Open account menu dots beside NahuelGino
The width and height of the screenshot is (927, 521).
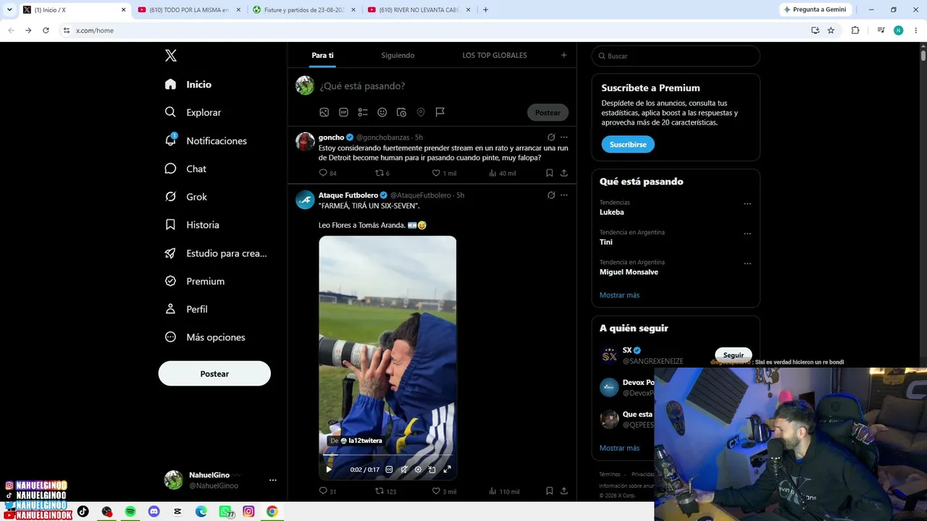[272, 480]
